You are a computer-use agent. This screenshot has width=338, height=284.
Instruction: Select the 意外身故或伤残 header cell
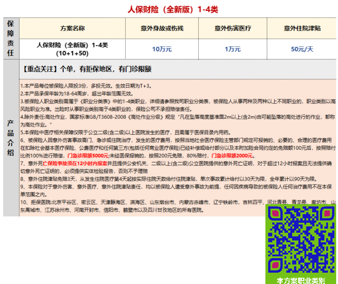coord(162,28)
